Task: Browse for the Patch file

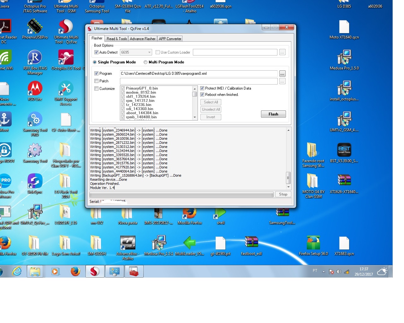Action: pos(282,81)
